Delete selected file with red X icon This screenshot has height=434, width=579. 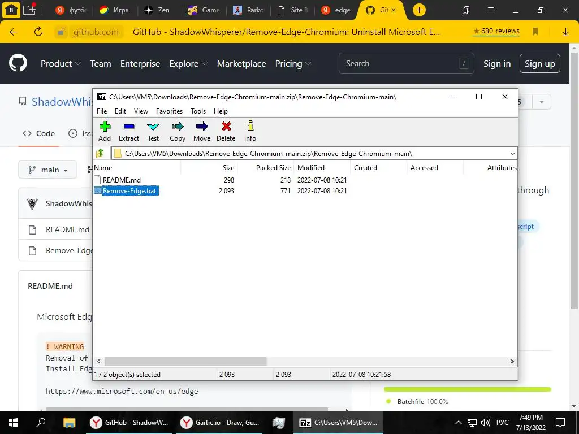(x=226, y=131)
